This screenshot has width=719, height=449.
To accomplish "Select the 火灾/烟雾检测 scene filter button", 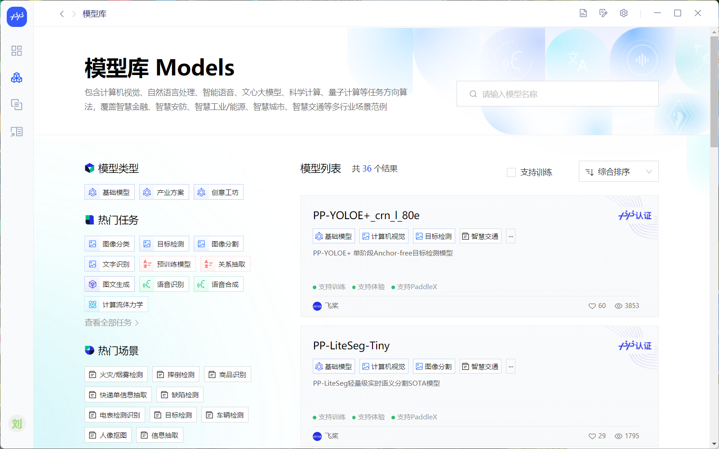I will click(x=116, y=374).
